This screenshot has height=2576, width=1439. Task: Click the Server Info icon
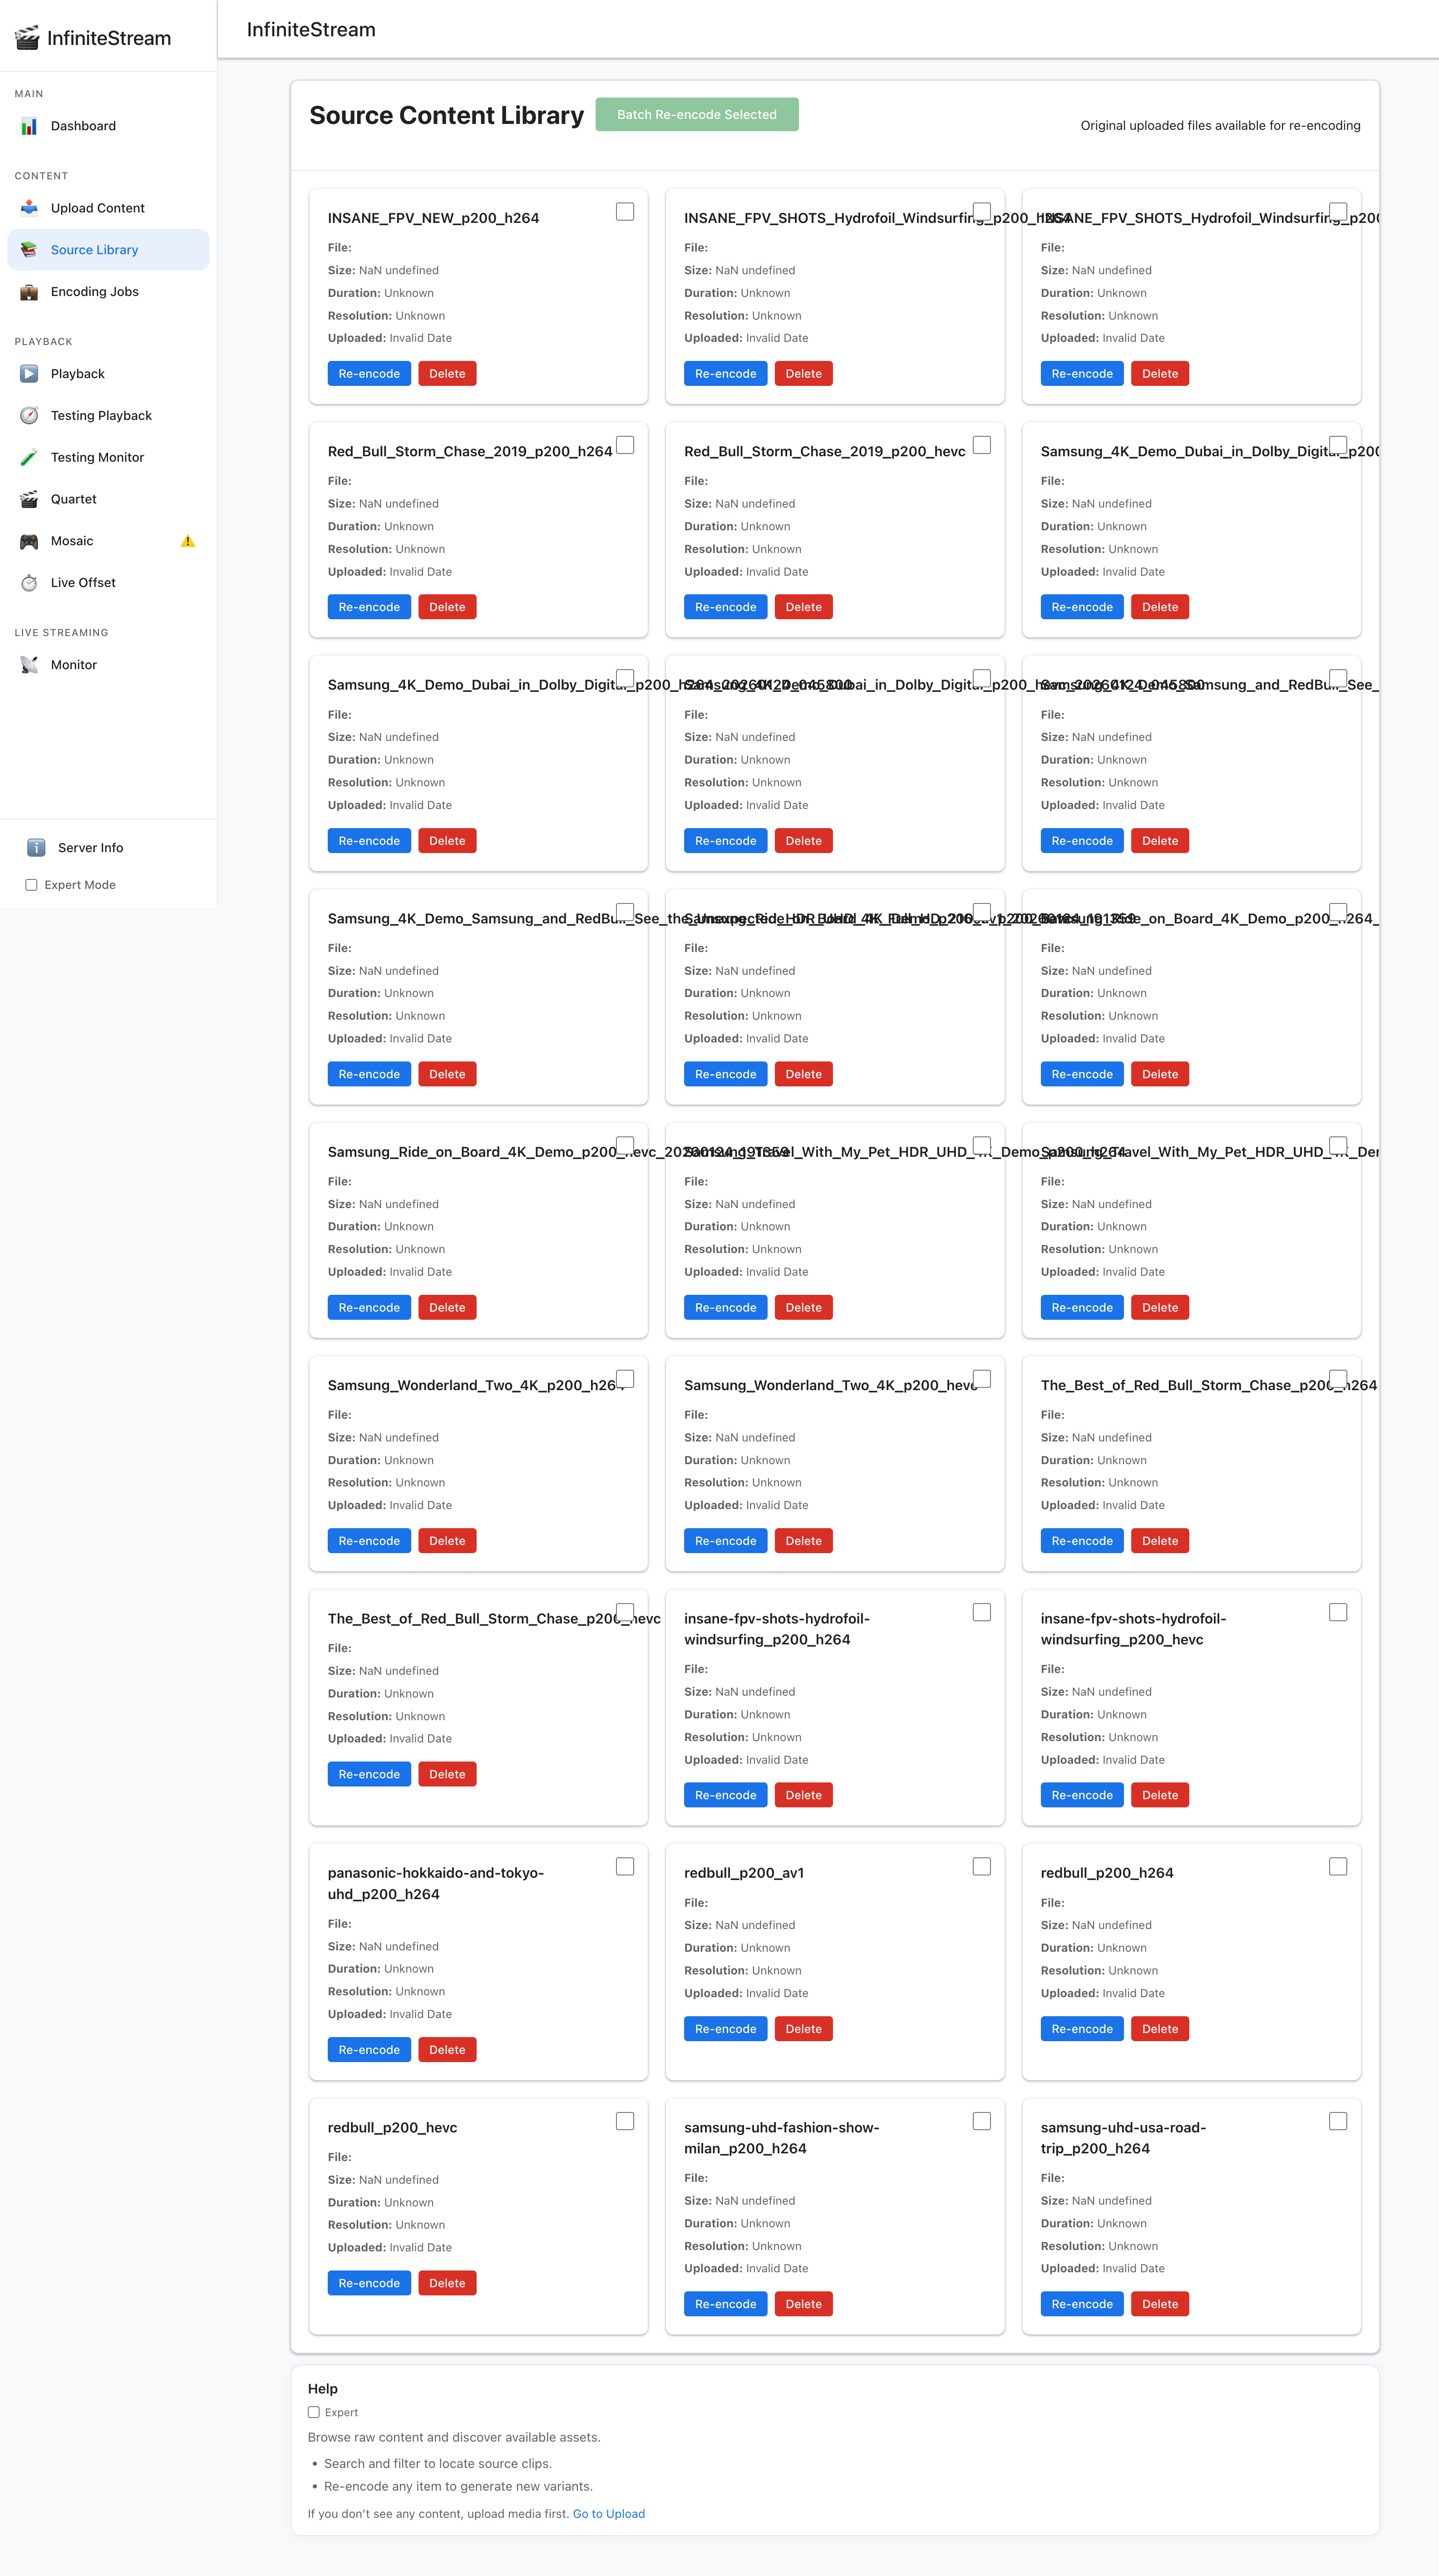tap(36, 848)
